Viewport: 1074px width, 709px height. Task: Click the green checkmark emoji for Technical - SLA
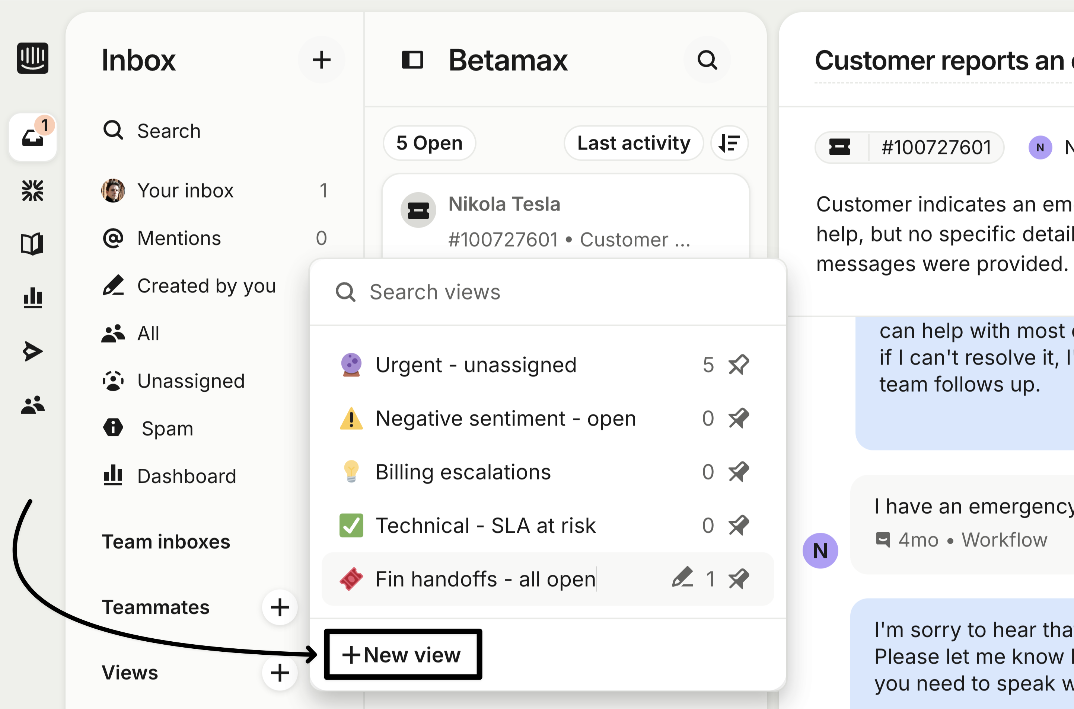click(x=351, y=525)
